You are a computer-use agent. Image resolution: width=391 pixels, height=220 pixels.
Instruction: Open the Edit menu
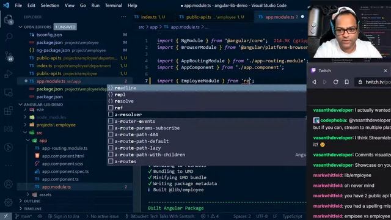[31, 5]
